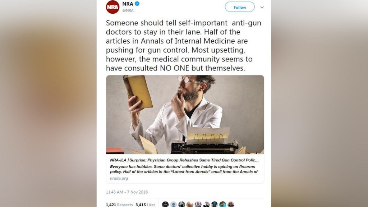Screen dimensions: 368x207
Task: Click the nraila.org domain link
Action: coord(119,178)
